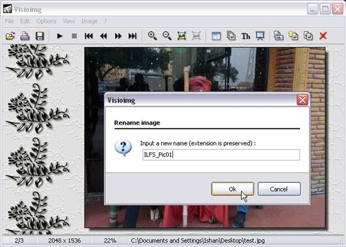This screenshot has width=346, height=247.
Task: Open the Image menu
Action: (89, 21)
